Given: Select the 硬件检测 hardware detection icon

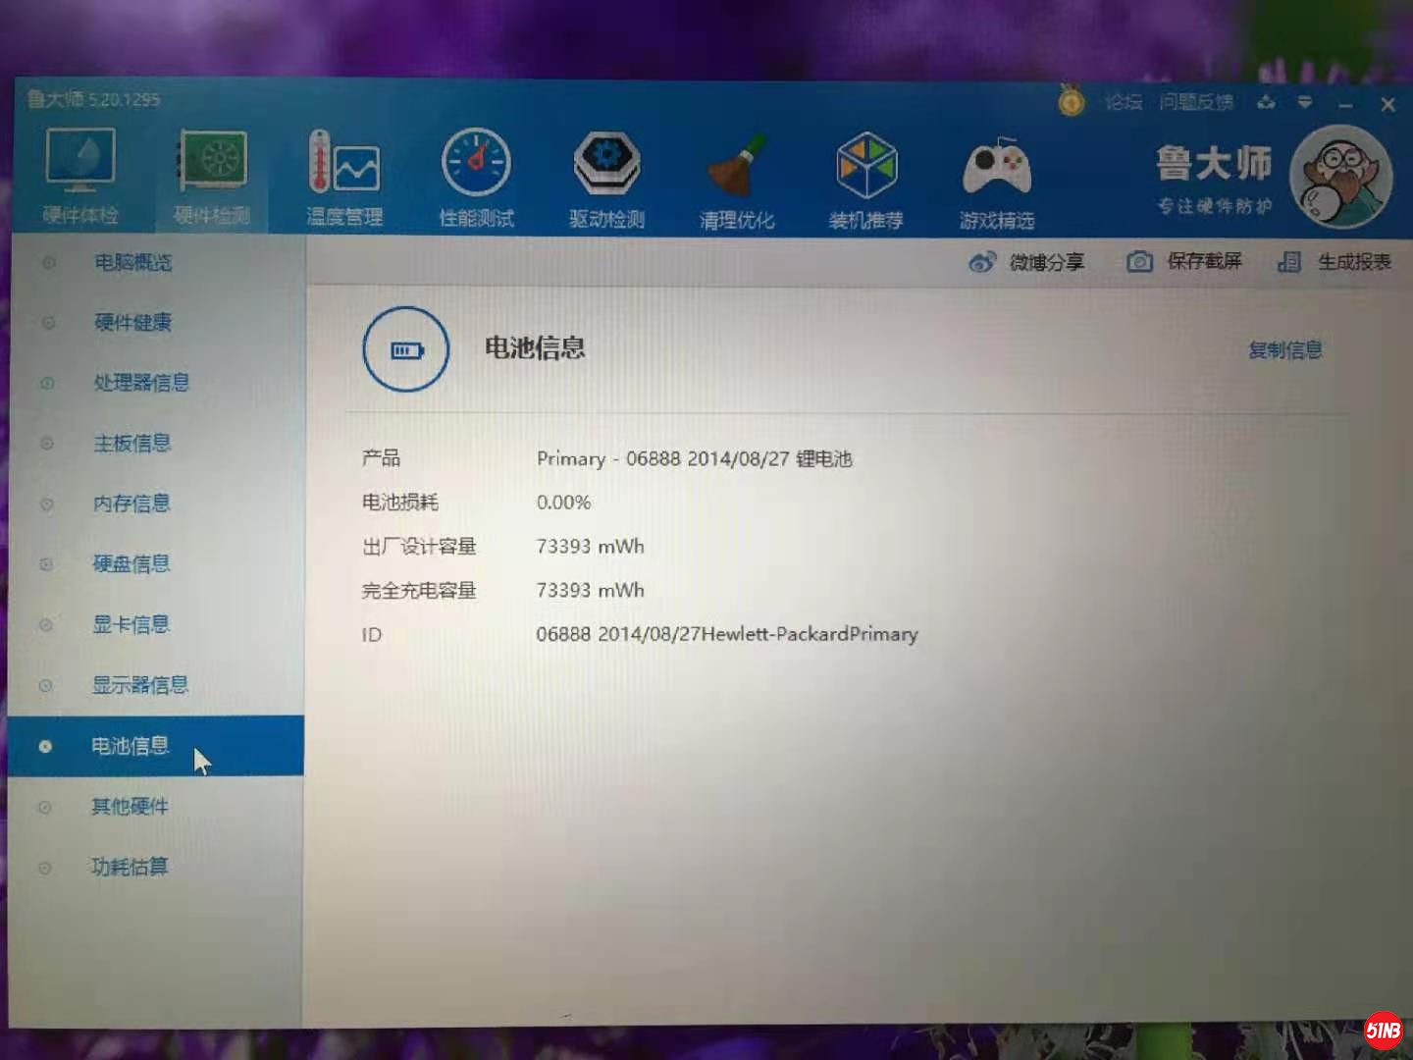Looking at the screenshot, I should pyautogui.click(x=212, y=174).
